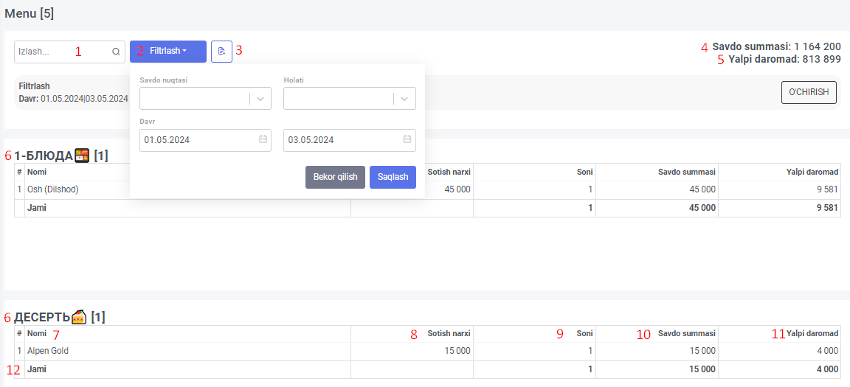Click the Menu [5] page title
Image resolution: width=850 pixels, height=387 pixels.
click(x=30, y=13)
